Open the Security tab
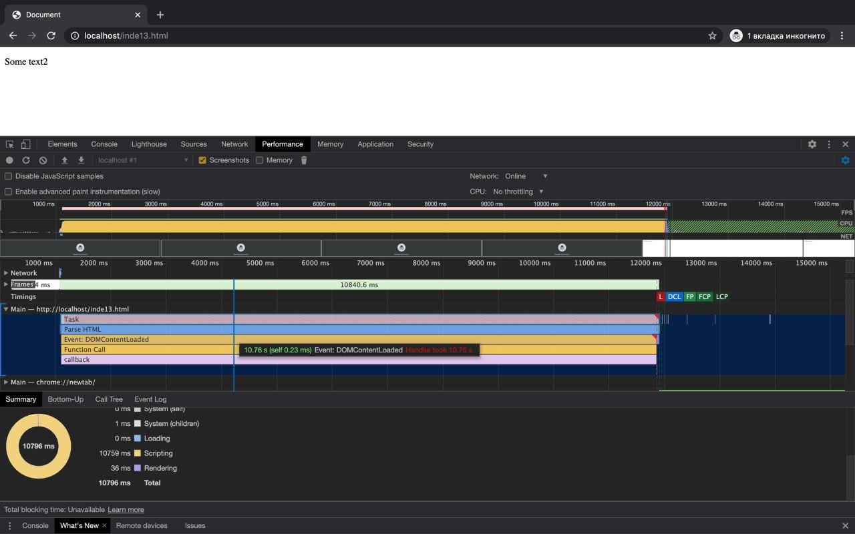The height and width of the screenshot is (534, 855). [420, 144]
